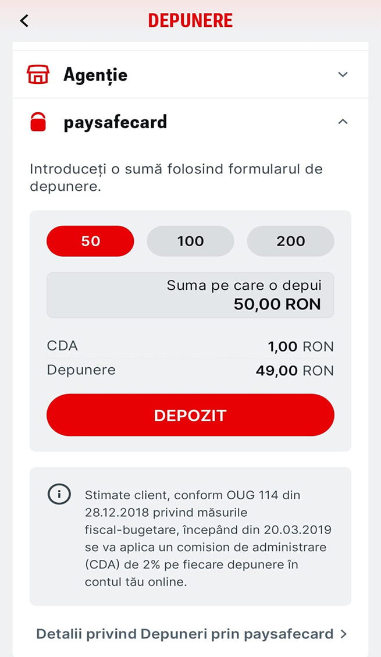The width and height of the screenshot is (381, 657).
Task: Go back using the top-left arrow
Action: (x=24, y=20)
